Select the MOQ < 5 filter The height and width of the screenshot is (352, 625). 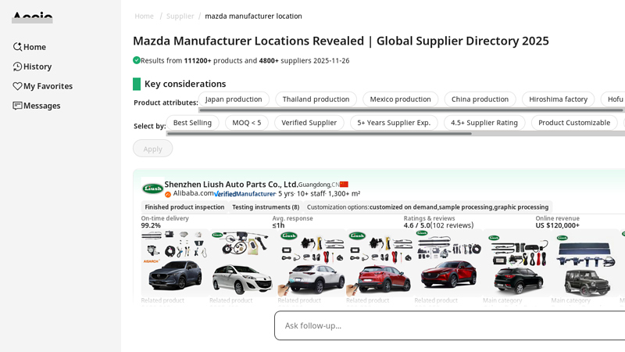tap(247, 123)
